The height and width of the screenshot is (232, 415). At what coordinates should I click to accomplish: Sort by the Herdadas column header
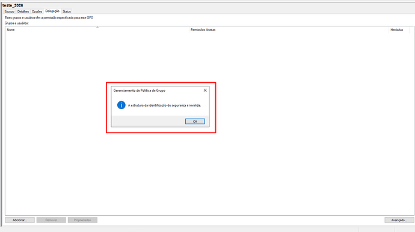[x=399, y=30]
